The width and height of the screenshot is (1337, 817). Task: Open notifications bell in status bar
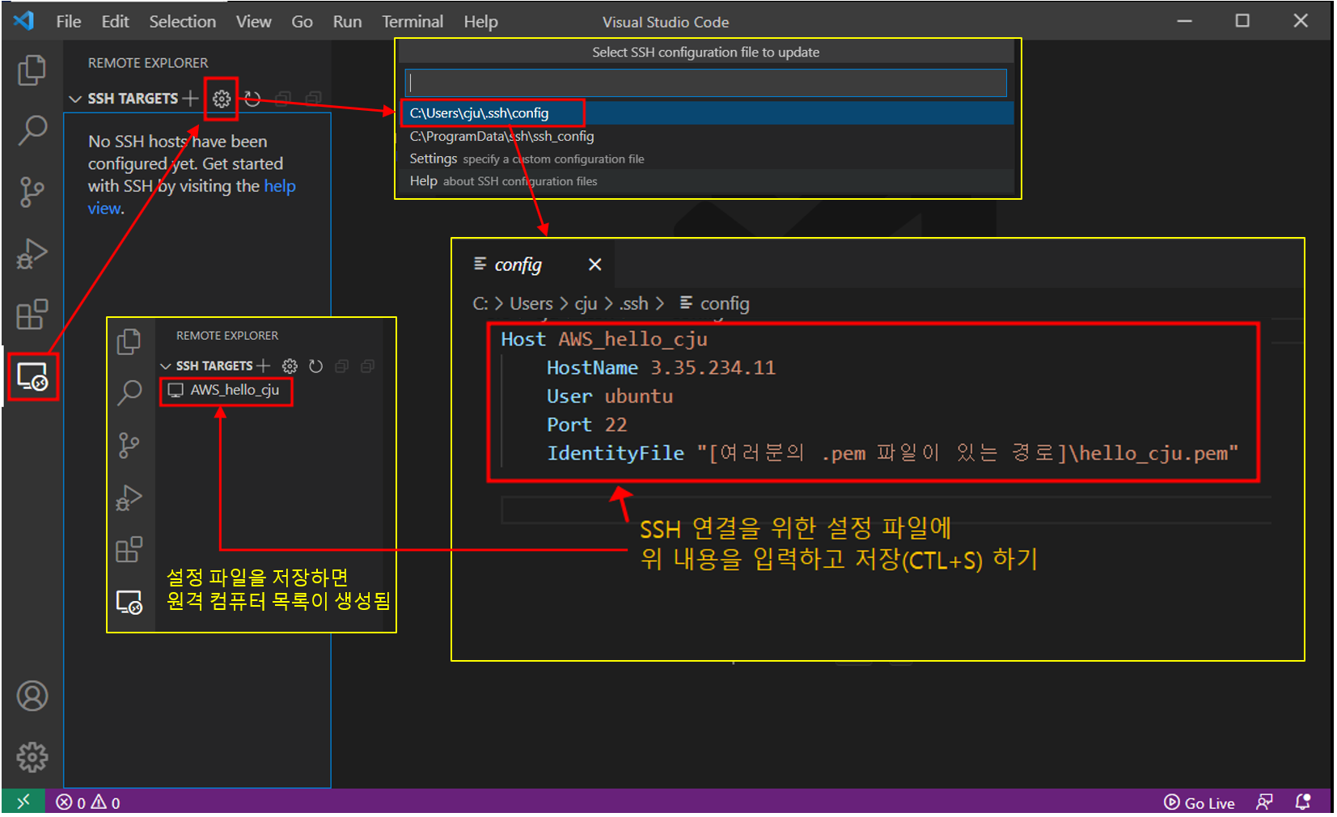(1302, 802)
